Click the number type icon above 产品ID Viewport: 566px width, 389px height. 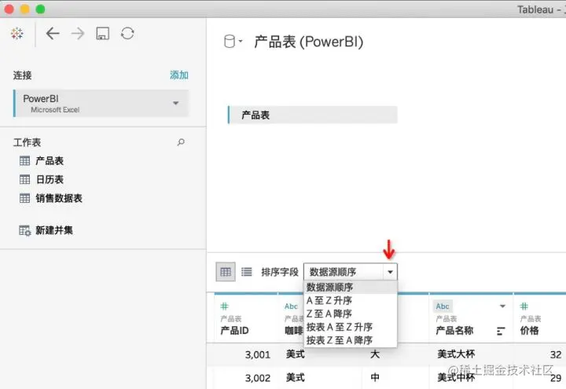[225, 306]
